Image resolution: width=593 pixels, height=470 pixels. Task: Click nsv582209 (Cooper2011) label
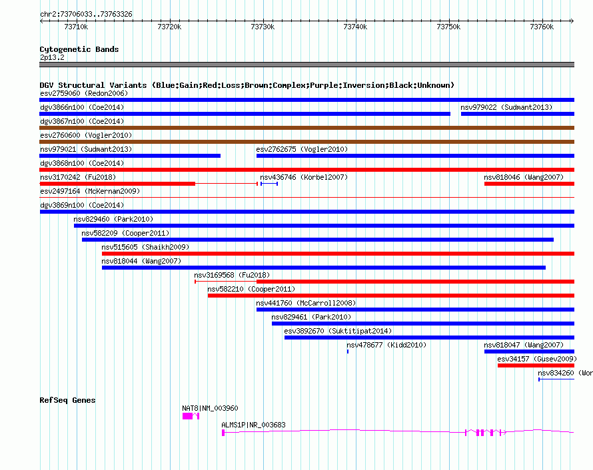click(125, 233)
